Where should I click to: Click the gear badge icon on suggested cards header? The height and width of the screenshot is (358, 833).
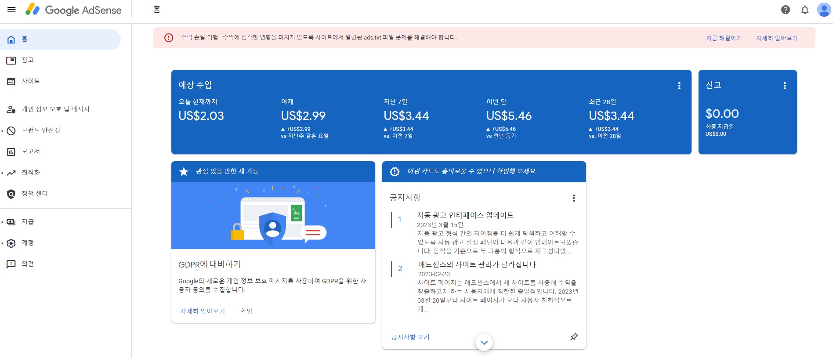(395, 171)
